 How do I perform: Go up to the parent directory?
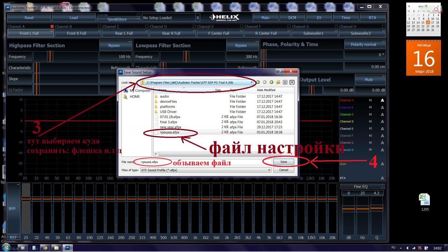[271, 82]
